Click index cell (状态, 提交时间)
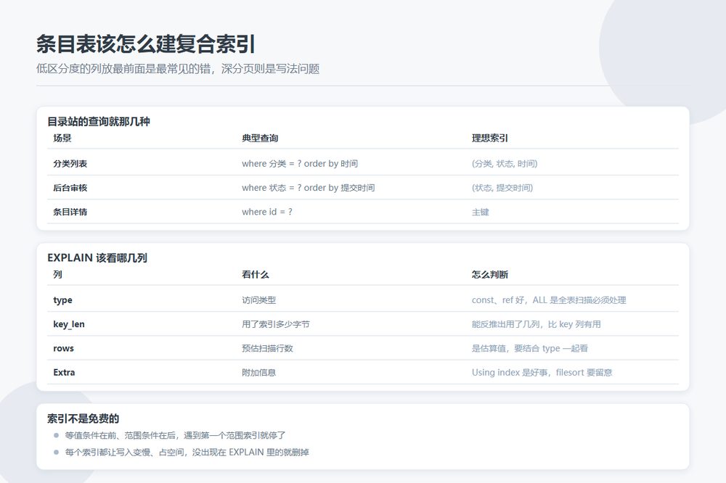 pos(502,187)
